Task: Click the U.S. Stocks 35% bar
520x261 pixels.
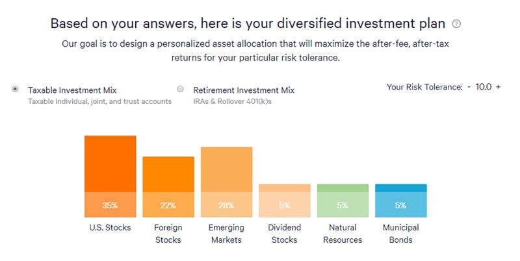Action: (110, 176)
